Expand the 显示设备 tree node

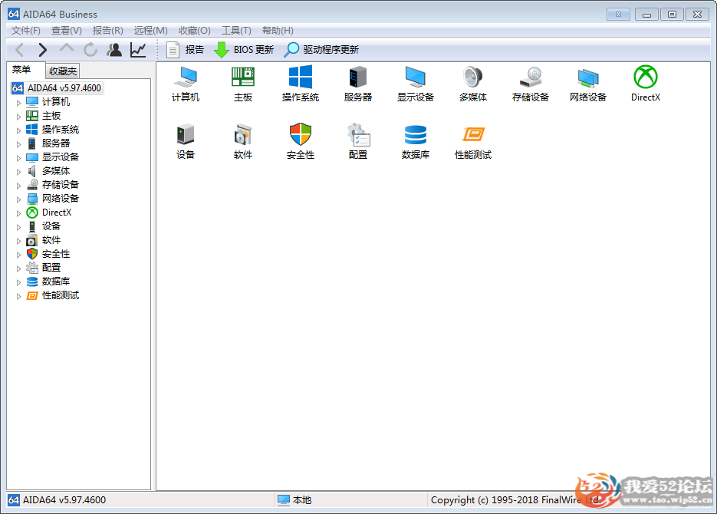click(18, 158)
